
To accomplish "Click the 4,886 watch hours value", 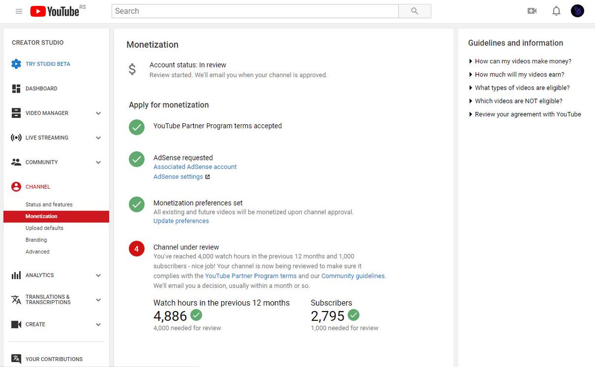I will (x=170, y=316).
